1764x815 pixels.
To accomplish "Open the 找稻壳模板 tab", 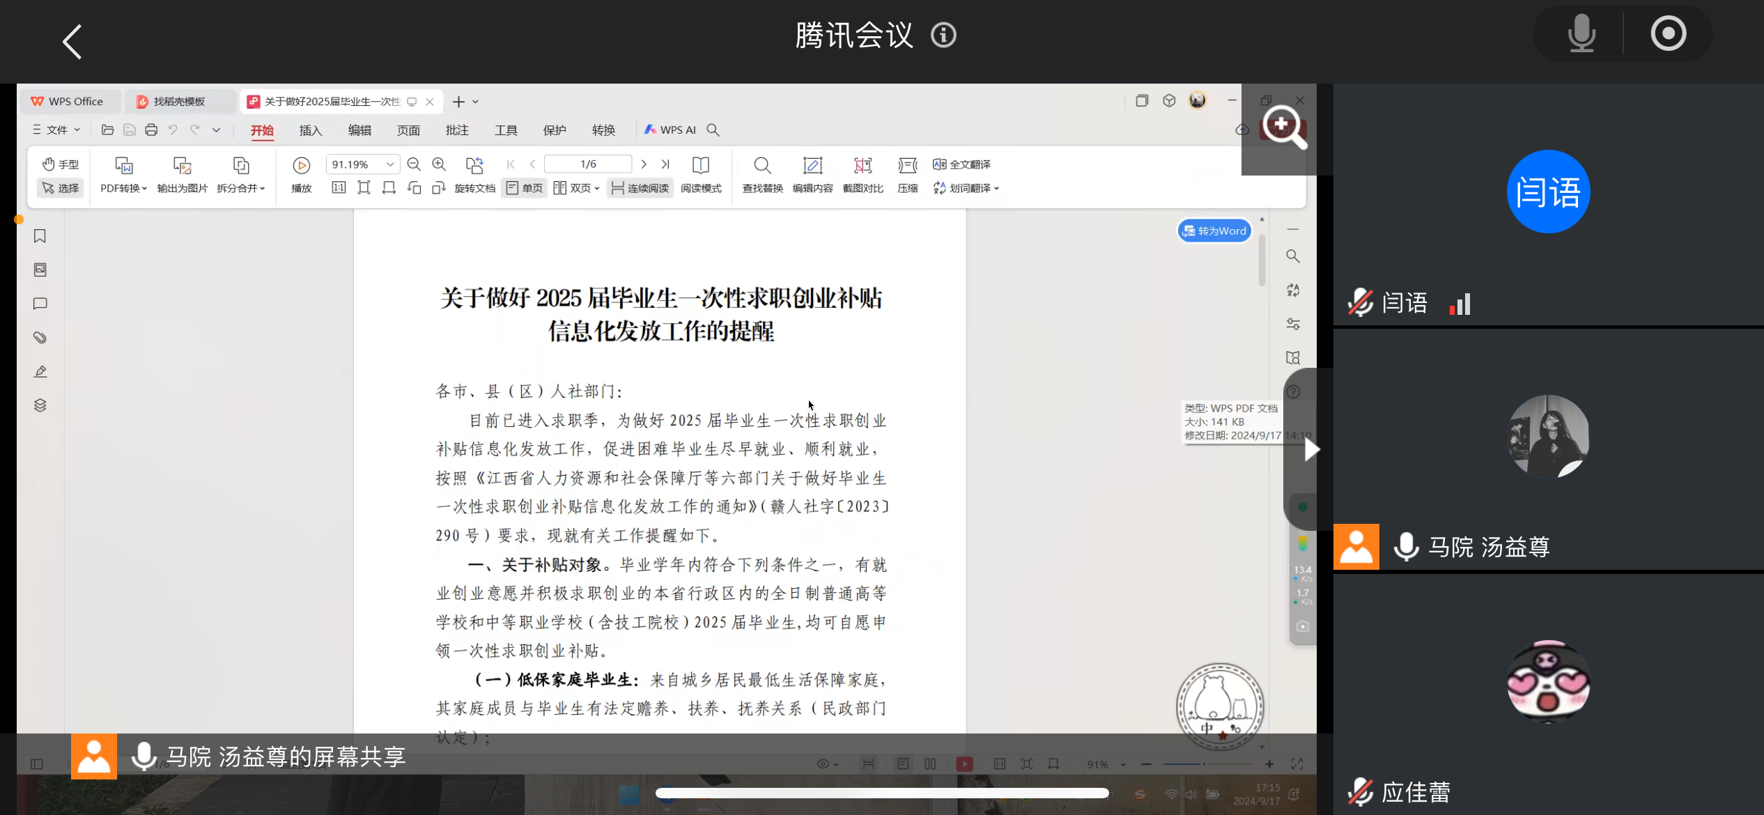I will [x=178, y=102].
